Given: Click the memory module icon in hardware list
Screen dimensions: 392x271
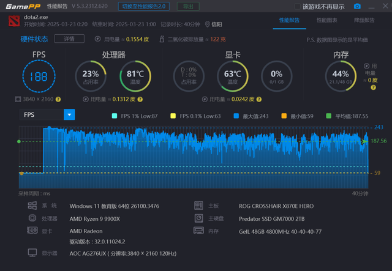Looking at the screenshot, I should coord(198,230).
